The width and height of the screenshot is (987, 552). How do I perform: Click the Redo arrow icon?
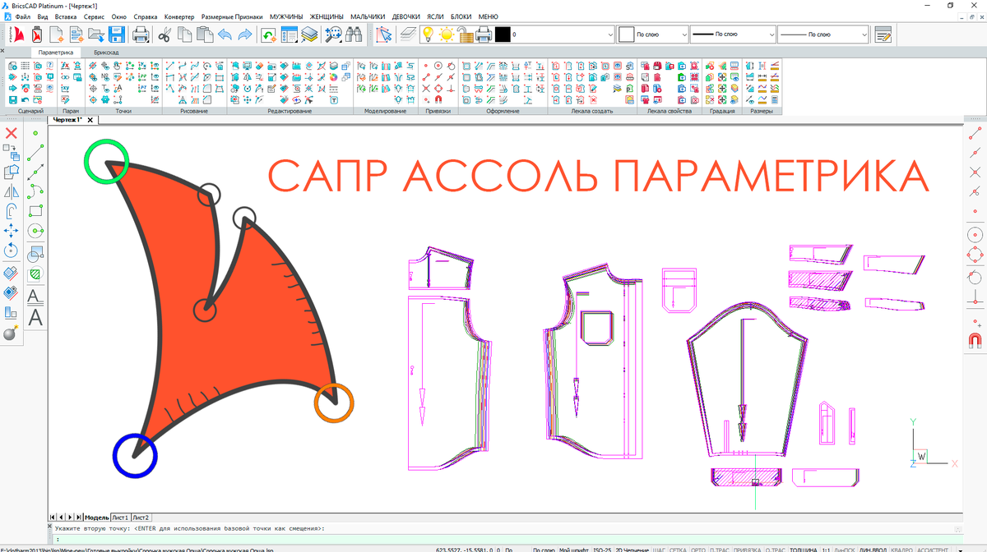tap(244, 34)
